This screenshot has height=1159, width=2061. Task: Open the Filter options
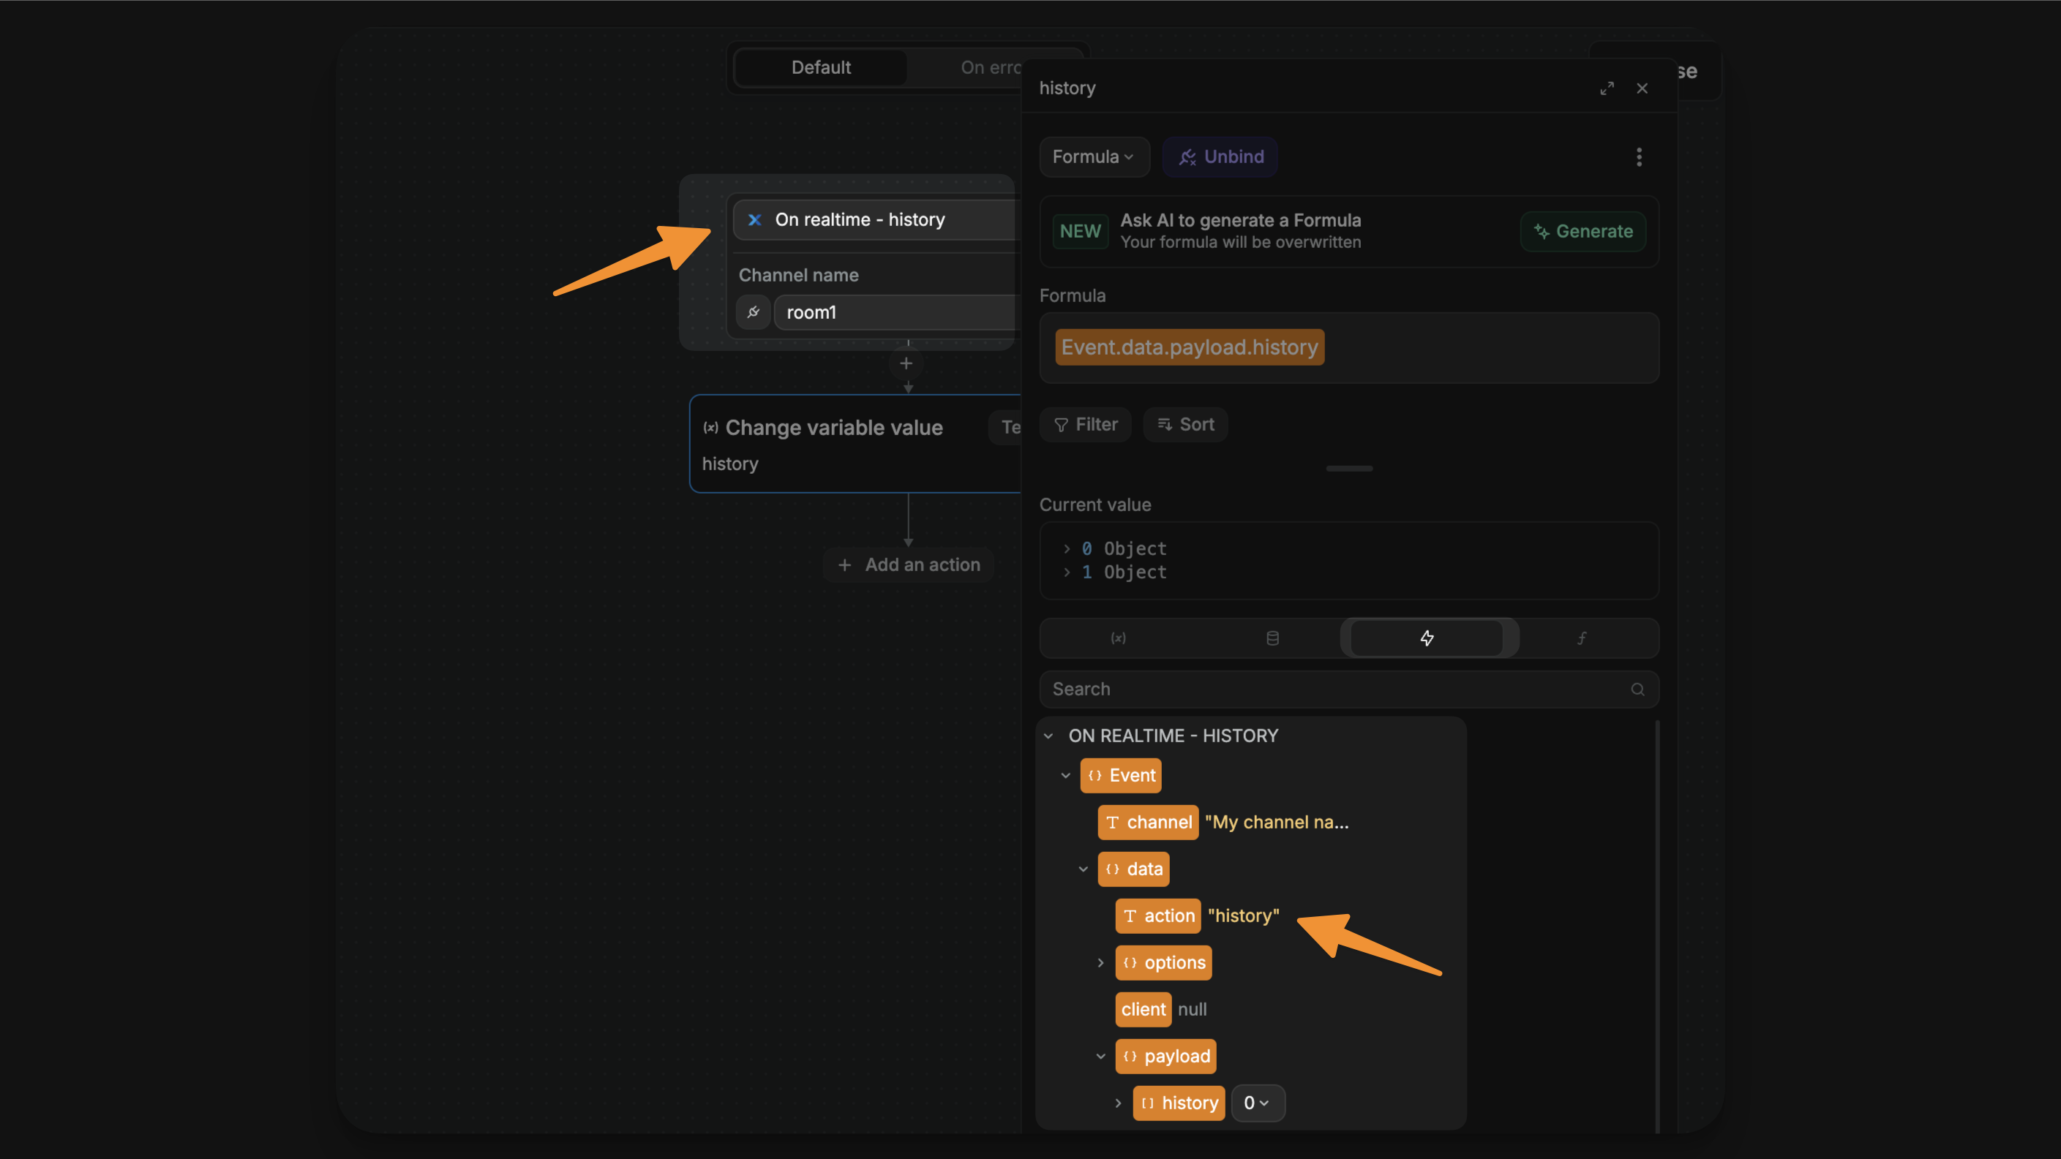click(x=1085, y=424)
